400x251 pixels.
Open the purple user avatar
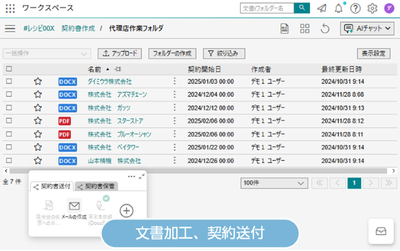point(390,8)
